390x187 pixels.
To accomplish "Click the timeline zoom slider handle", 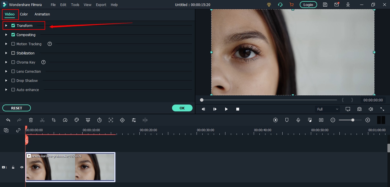I will click(353, 120).
